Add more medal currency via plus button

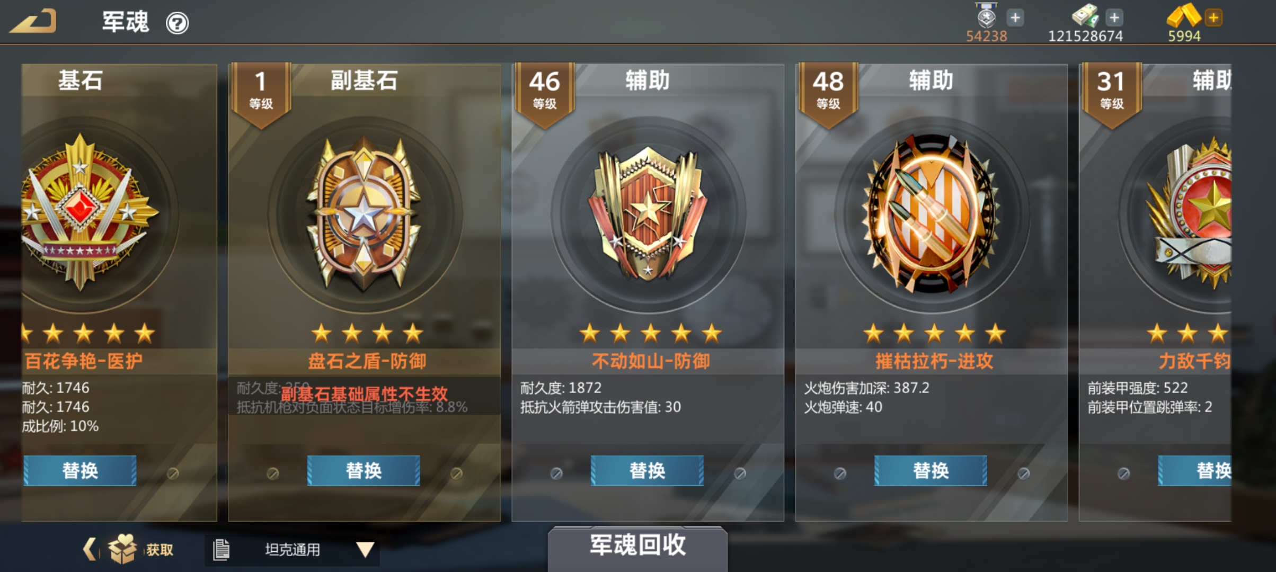pos(1015,17)
